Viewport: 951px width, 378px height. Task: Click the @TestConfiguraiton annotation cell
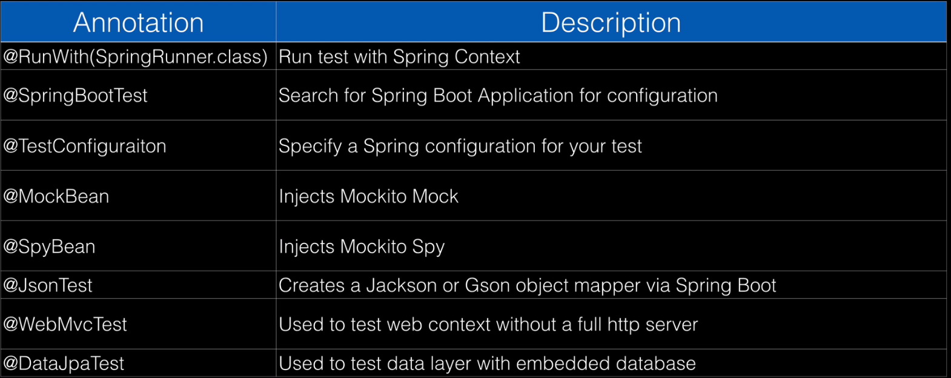point(85,146)
